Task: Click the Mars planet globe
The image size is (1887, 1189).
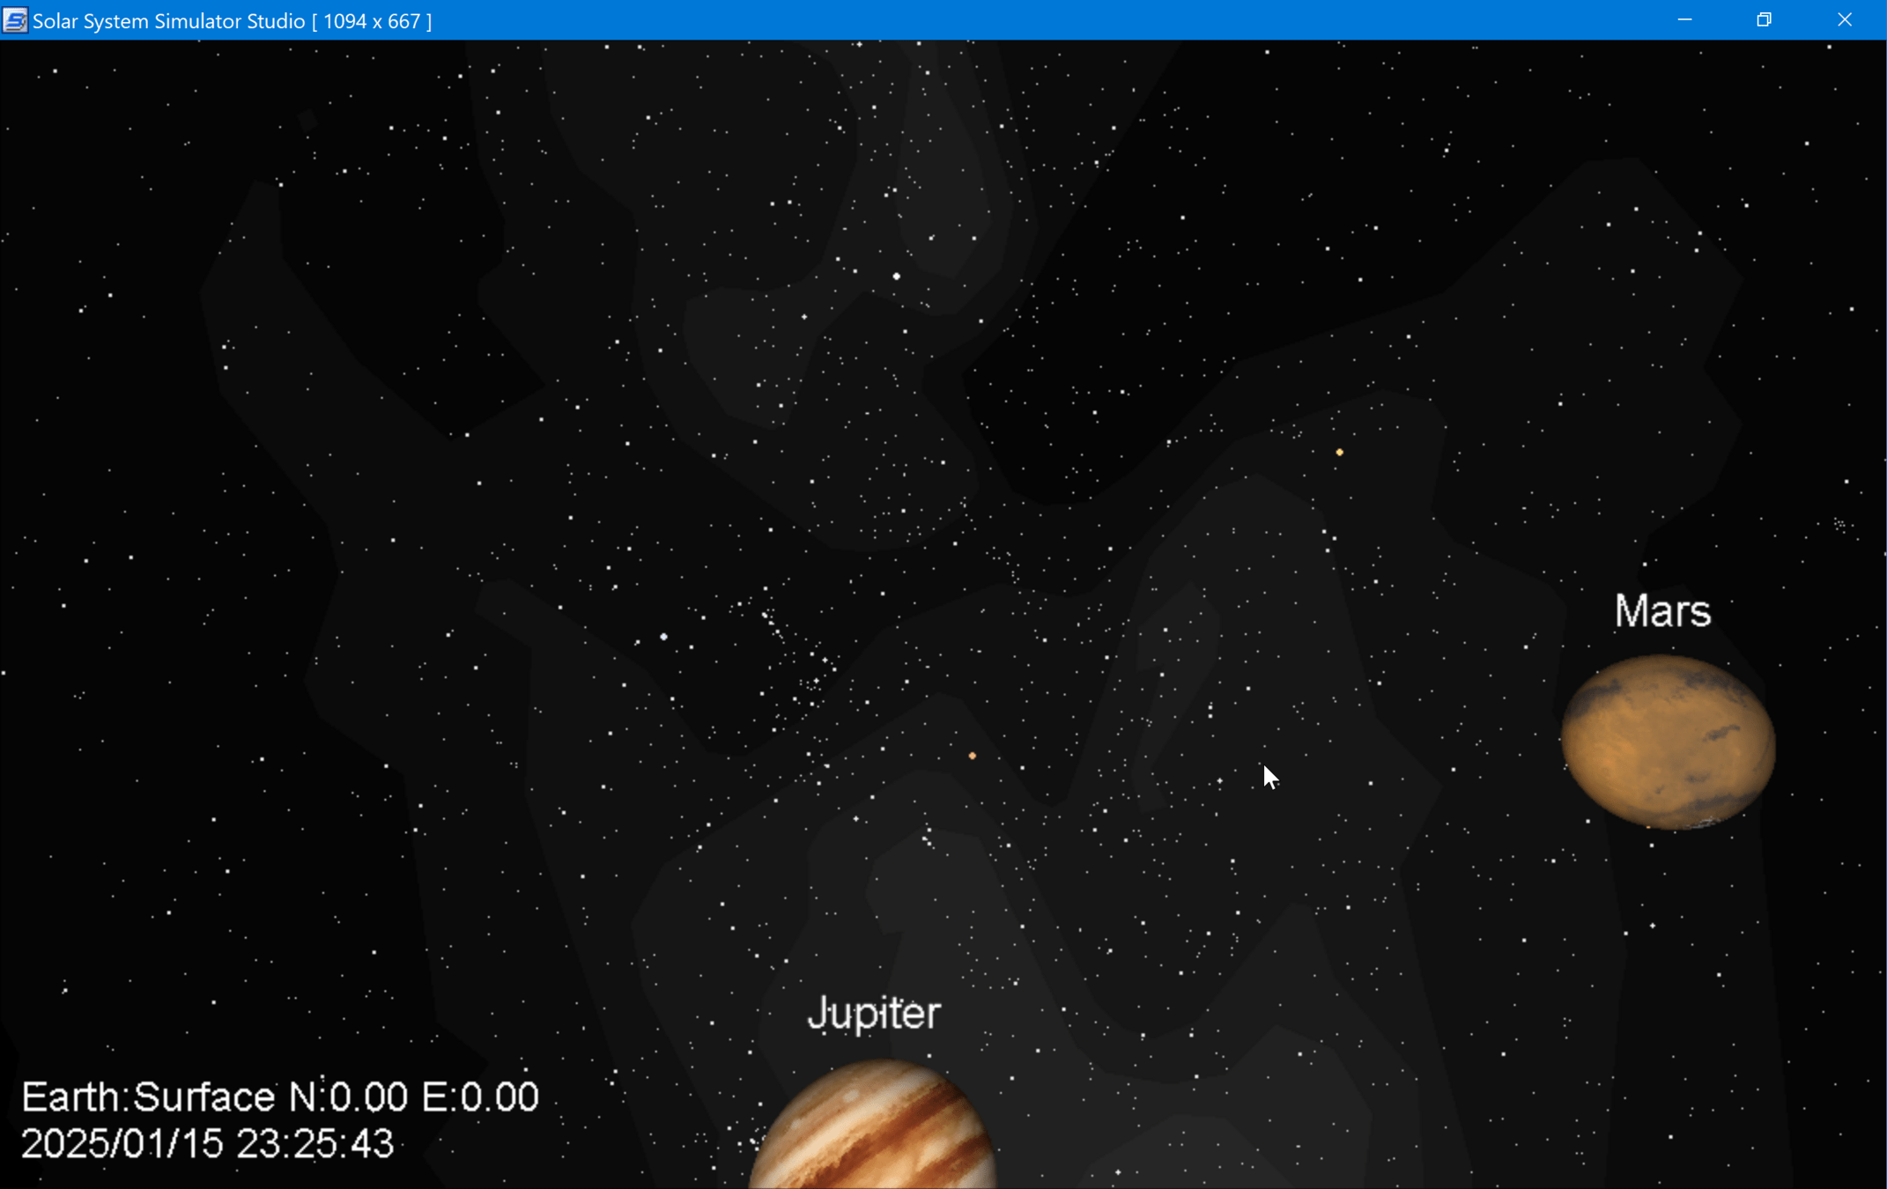Action: (1668, 742)
